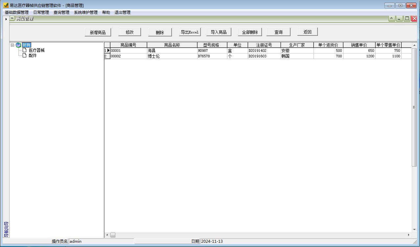Open the 帮助 menu

click(x=106, y=12)
